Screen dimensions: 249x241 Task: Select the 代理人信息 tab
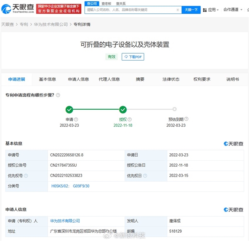pos(109,79)
